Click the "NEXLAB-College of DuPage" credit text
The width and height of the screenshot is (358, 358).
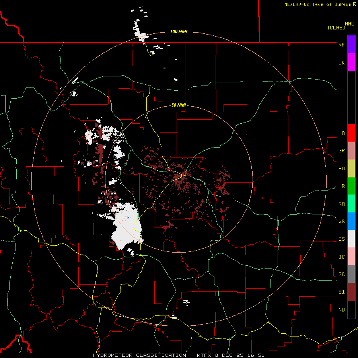[318, 4]
